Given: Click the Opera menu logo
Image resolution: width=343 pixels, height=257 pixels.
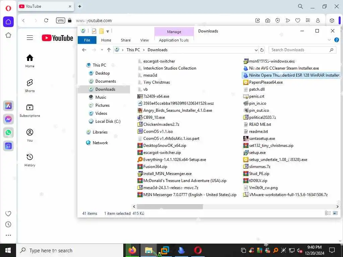Looking at the screenshot, I should tap(8, 8).
